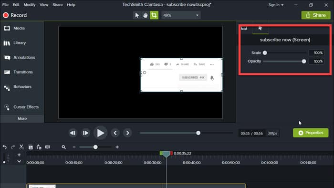Expand the More tools list

tap(22, 119)
